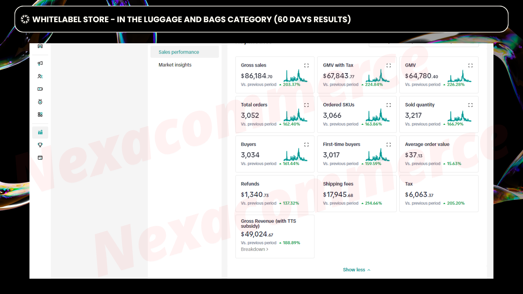The image size is (523, 294).
Task: Open the date range selector above metrics
Action: (x=423, y=45)
